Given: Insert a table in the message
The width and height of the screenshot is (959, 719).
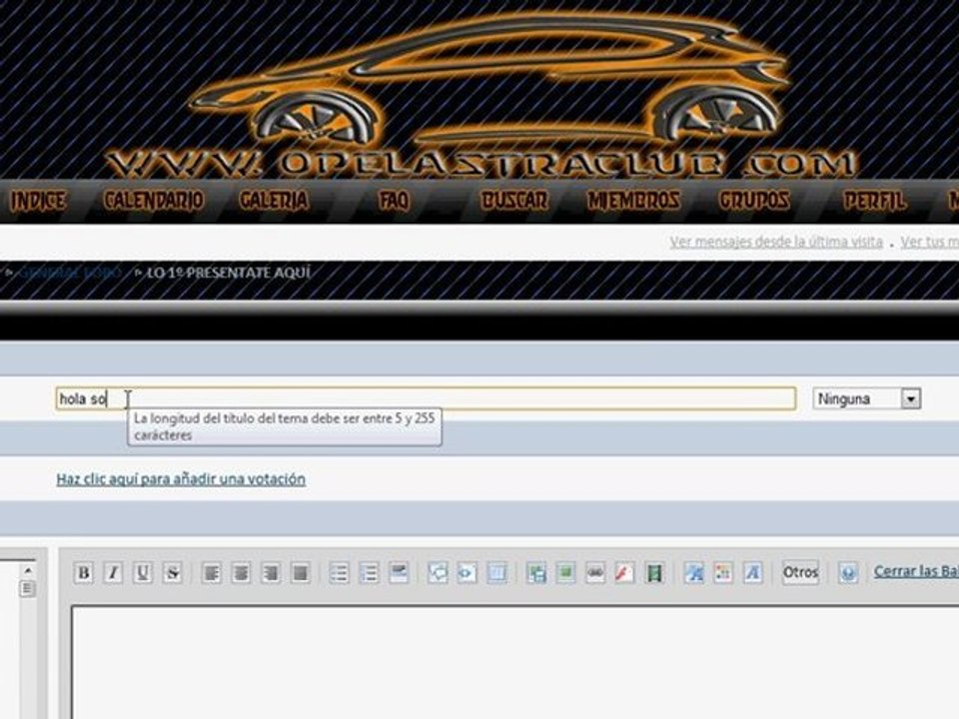Looking at the screenshot, I should pyautogui.click(x=496, y=573).
